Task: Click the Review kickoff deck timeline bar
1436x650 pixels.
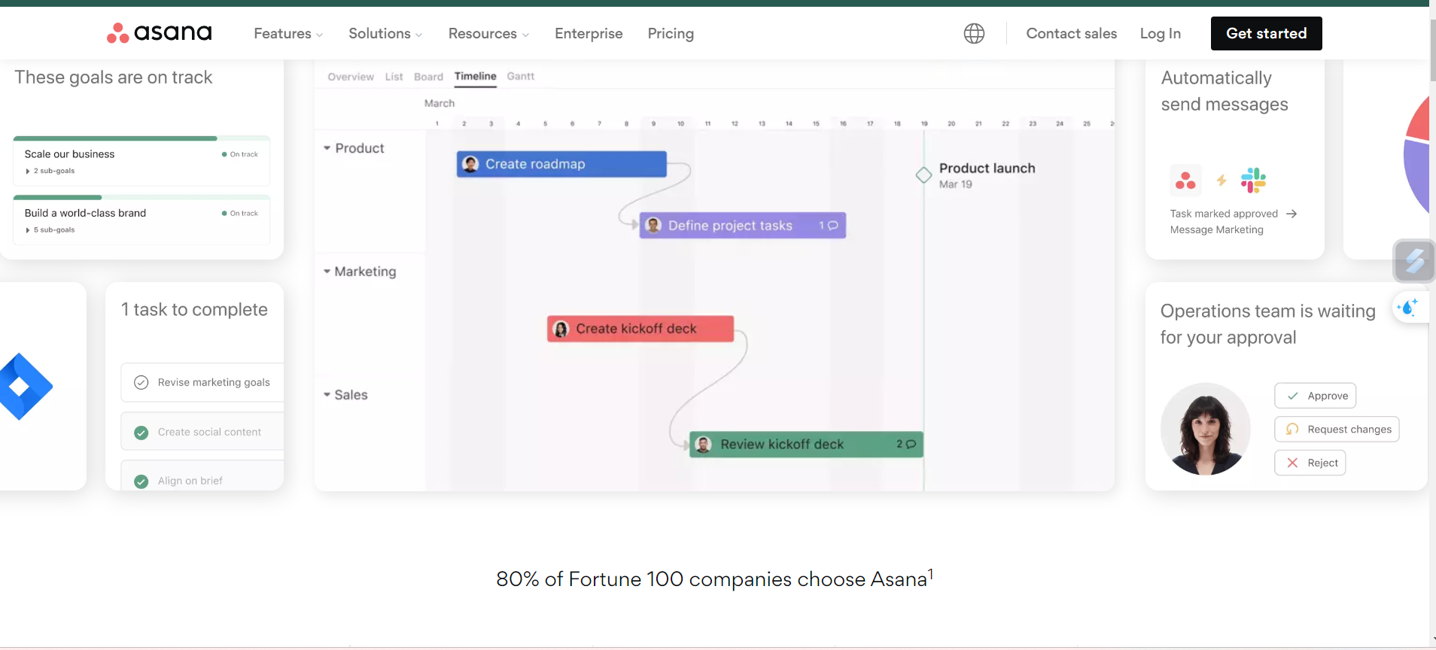Action: coord(806,445)
